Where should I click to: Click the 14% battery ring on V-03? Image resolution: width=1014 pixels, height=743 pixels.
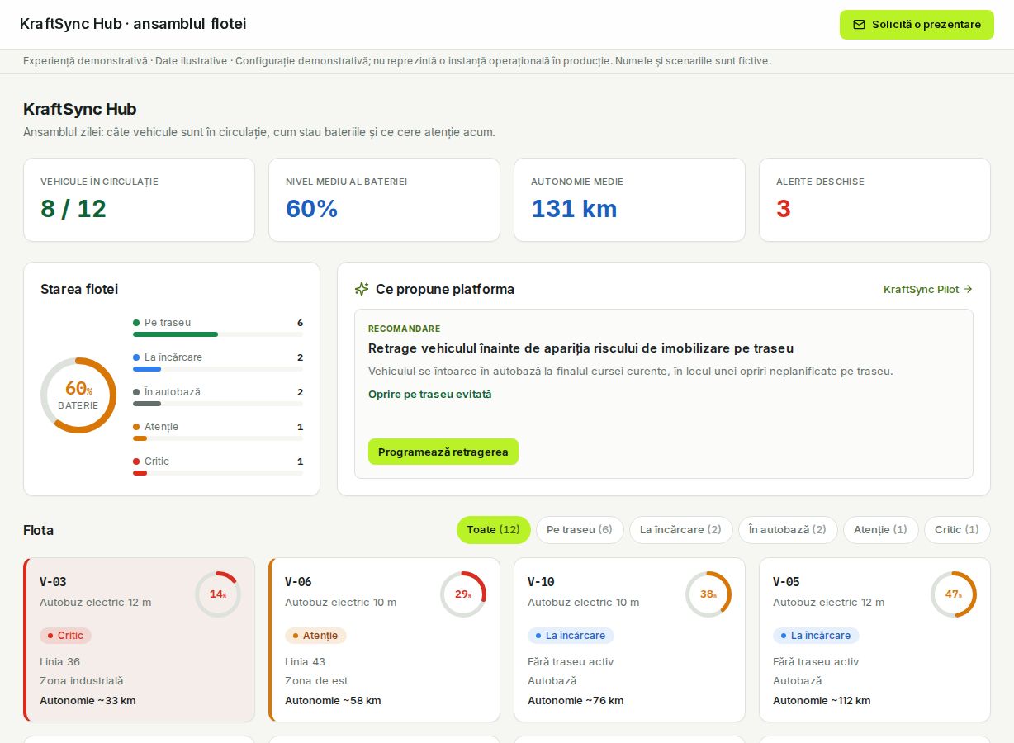coord(218,594)
